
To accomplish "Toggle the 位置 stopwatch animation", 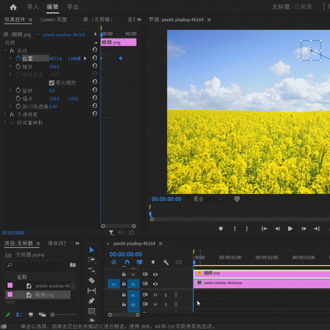I will 18,59.
